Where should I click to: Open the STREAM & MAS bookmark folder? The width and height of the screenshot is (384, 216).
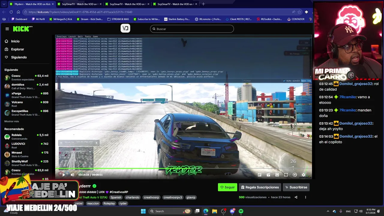[x=118, y=19]
